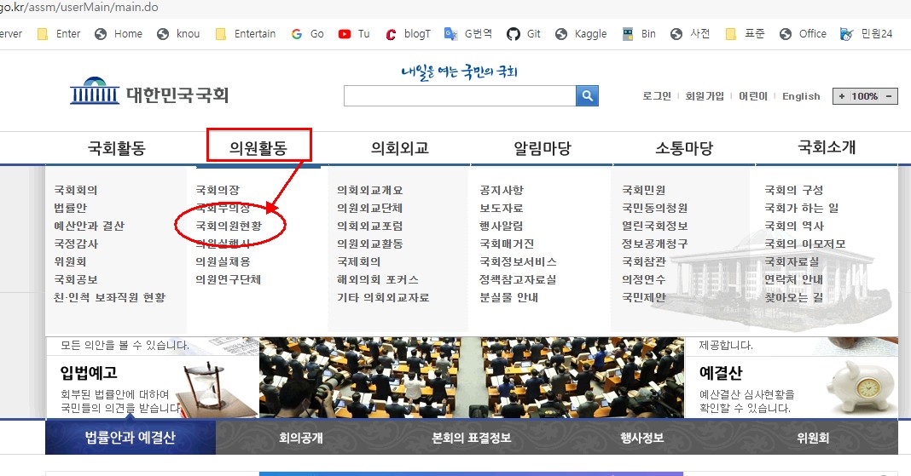911x476 pixels.
Task: Open the 표준 bookmark folder
Action: coord(746,33)
